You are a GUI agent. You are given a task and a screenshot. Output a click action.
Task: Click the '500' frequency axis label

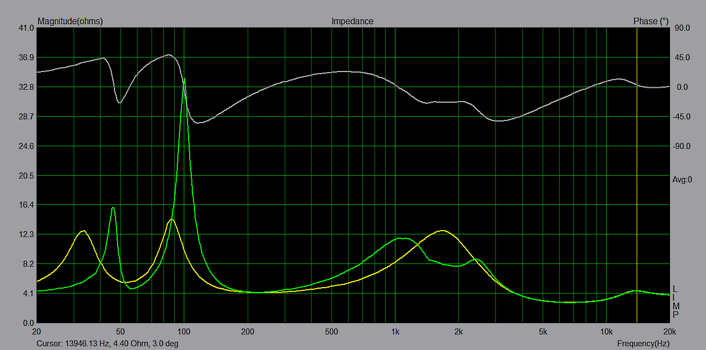332,331
